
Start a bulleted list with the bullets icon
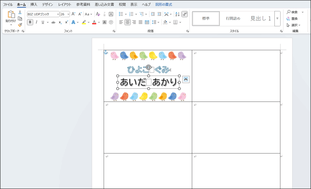click(121, 14)
